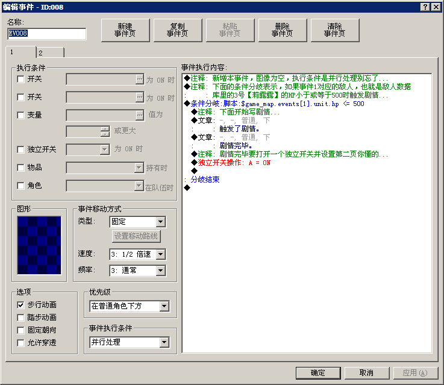Click the event 图形 graphic preview
Viewport: 444px width, 385px height.
point(39,245)
